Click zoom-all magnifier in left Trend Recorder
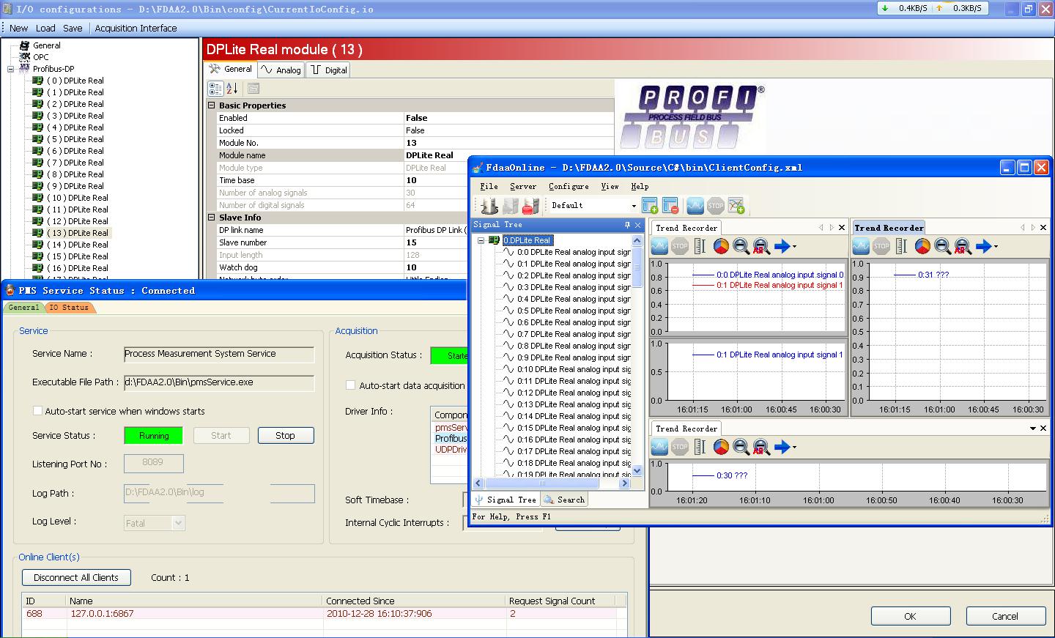Screen dimensions: 1055x638 tap(761, 246)
